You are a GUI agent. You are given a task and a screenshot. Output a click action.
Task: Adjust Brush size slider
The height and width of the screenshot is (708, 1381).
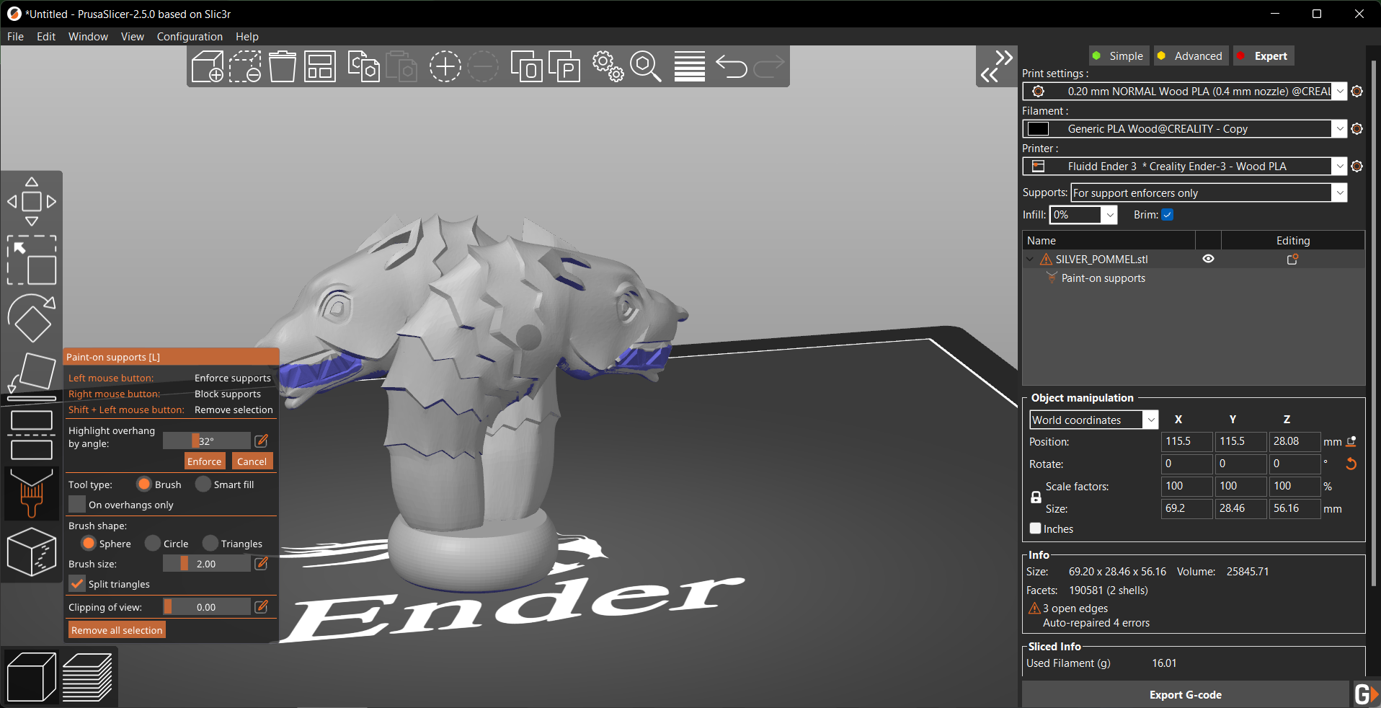(206, 564)
